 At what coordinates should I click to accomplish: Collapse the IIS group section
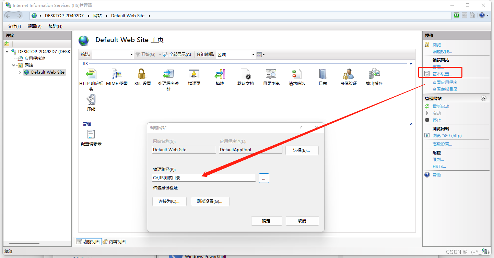point(411,63)
